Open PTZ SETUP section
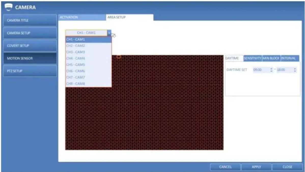This screenshot has height=172, width=305. click(x=30, y=71)
